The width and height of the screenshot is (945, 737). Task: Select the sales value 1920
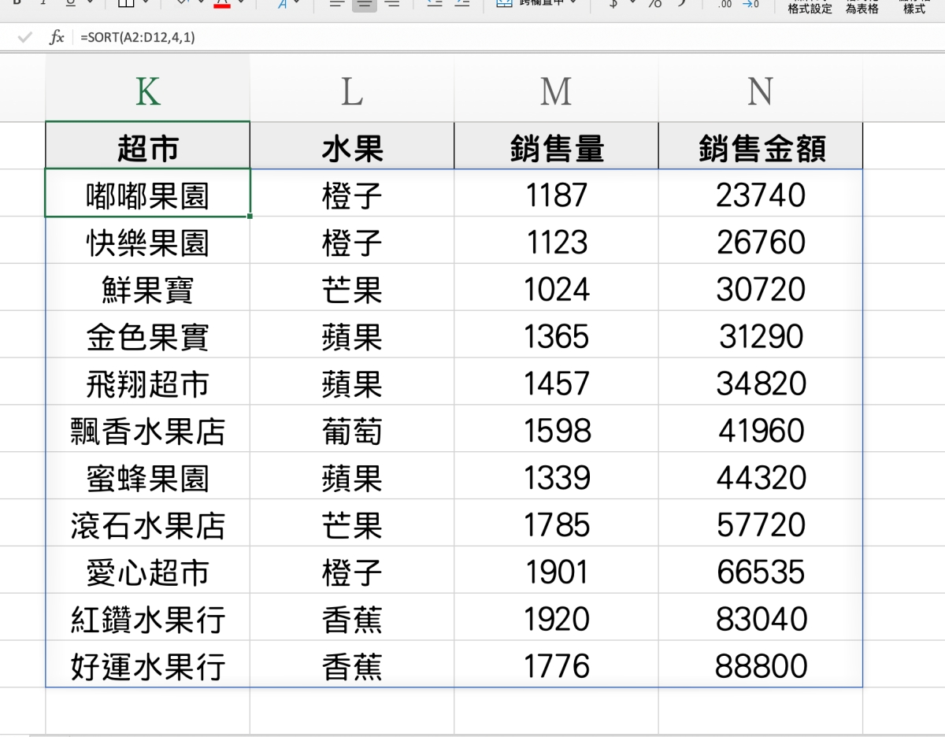[x=556, y=617]
